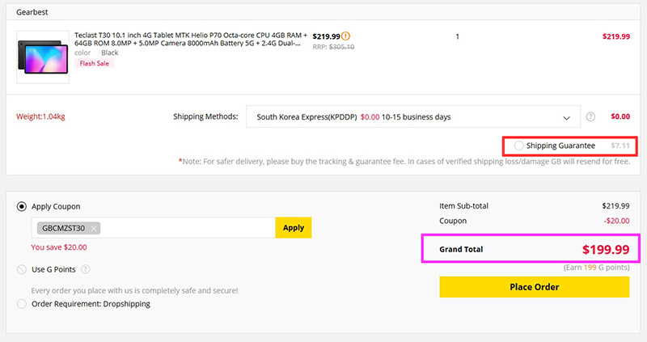Image resolution: width=647 pixels, height=342 pixels.
Task: Click the item quantity value 1
Action: (x=457, y=36)
